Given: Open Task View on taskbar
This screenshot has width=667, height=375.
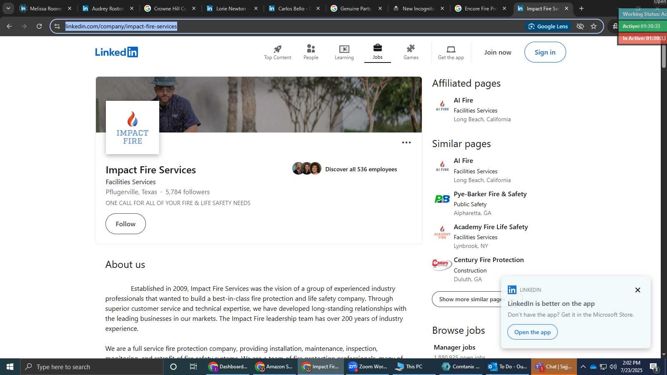Looking at the screenshot, I should pyautogui.click(x=193, y=367).
